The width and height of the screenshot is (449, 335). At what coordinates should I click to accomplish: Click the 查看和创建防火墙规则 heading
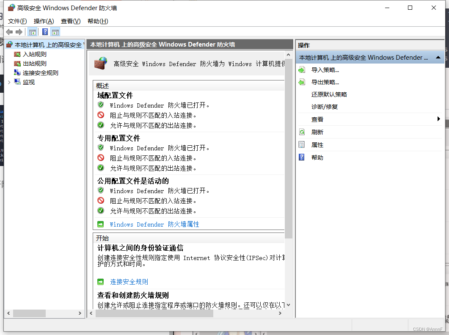[x=133, y=295]
